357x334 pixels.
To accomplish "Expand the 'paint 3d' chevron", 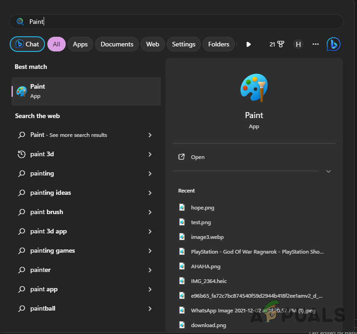I will [x=150, y=154].
